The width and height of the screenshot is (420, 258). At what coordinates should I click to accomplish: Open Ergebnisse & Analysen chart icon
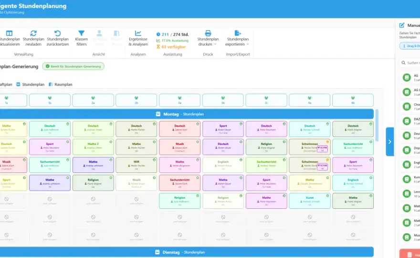tap(138, 33)
